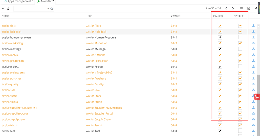Image resolution: width=260 pixels, height=136 pixels.
Task: Select version 6.0.8 of axelor-quality
Action: pyautogui.click(x=174, y=84)
